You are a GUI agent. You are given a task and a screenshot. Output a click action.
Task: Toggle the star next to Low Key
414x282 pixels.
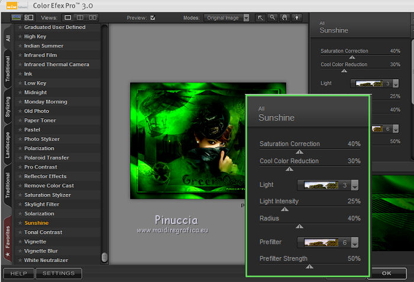(x=20, y=83)
